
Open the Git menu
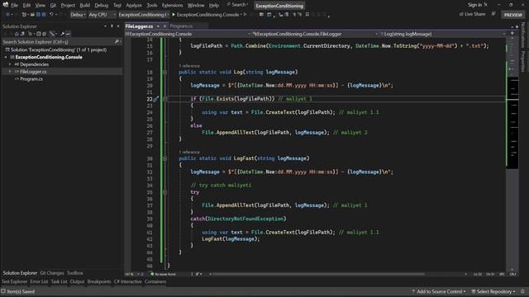point(53,5)
